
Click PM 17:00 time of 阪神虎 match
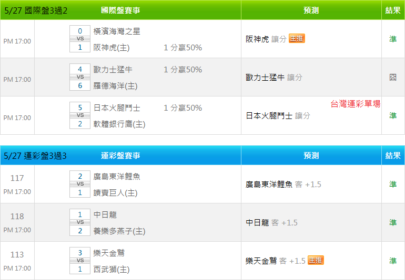[x=17, y=41]
